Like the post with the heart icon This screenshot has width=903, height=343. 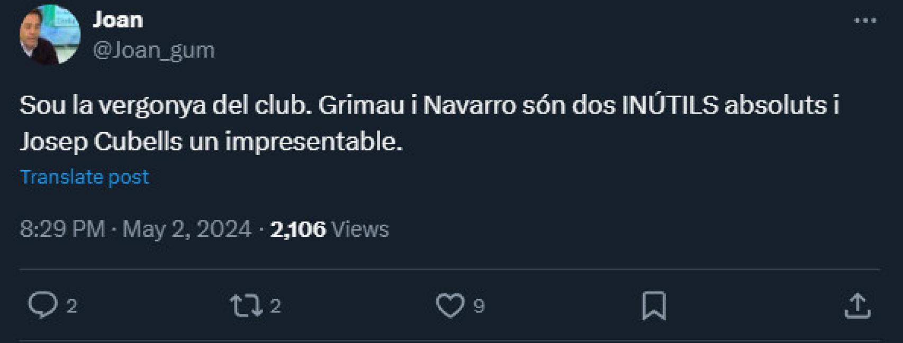coord(450,305)
